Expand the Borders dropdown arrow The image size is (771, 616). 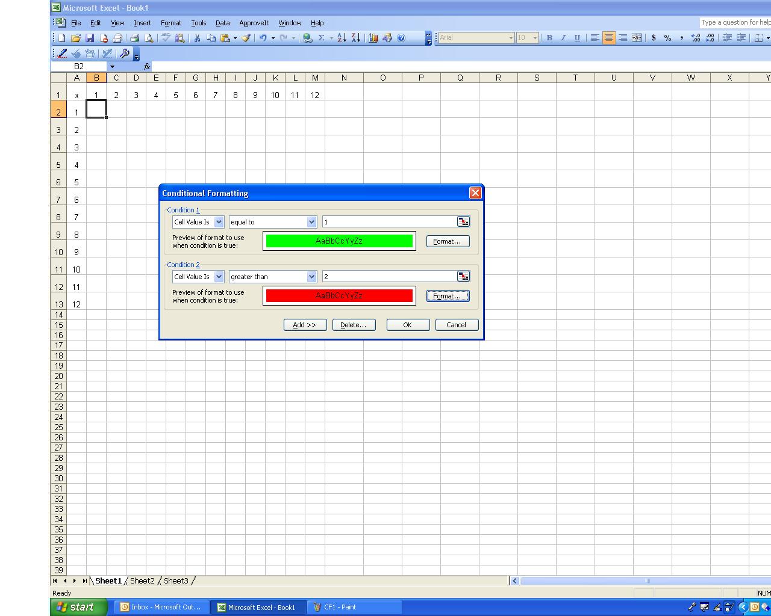pyautogui.click(x=768, y=38)
